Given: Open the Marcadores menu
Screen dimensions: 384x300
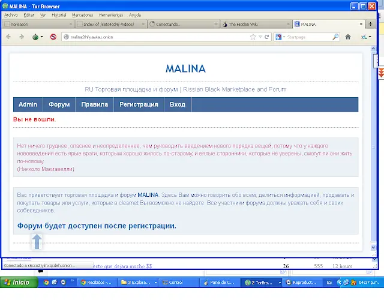Looking at the screenshot, I should click(x=82, y=15).
